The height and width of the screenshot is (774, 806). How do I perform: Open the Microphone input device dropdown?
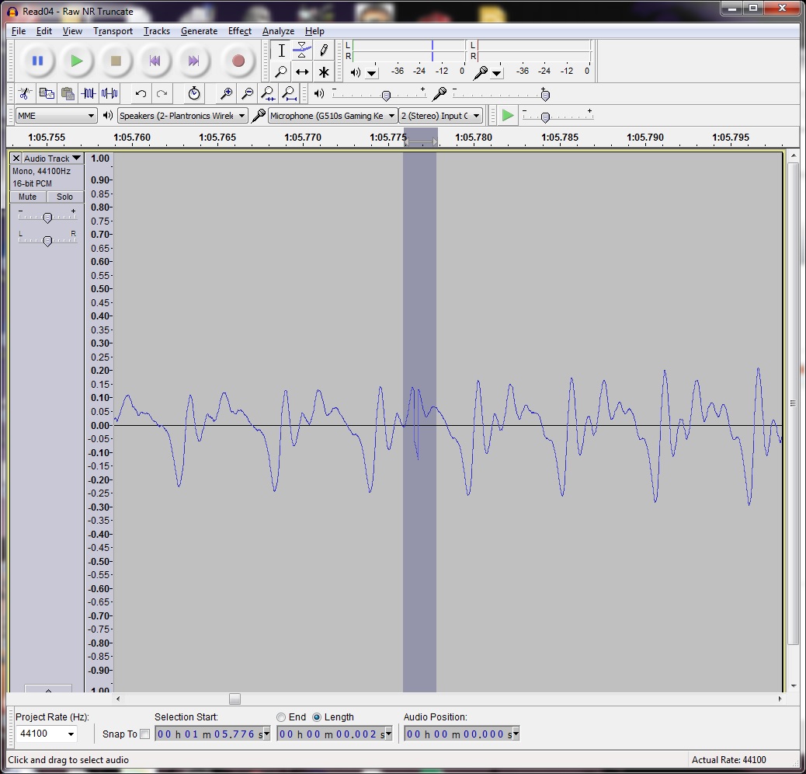pos(332,116)
